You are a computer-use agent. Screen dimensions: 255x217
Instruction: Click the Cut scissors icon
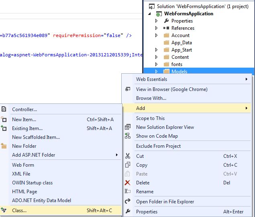[x=128, y=156]
